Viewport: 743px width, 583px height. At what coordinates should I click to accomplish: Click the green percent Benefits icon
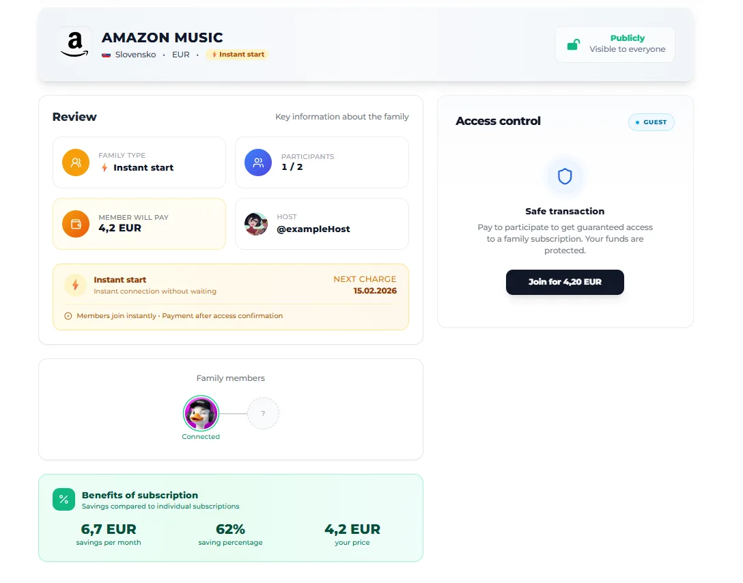(x=64, y=499)
